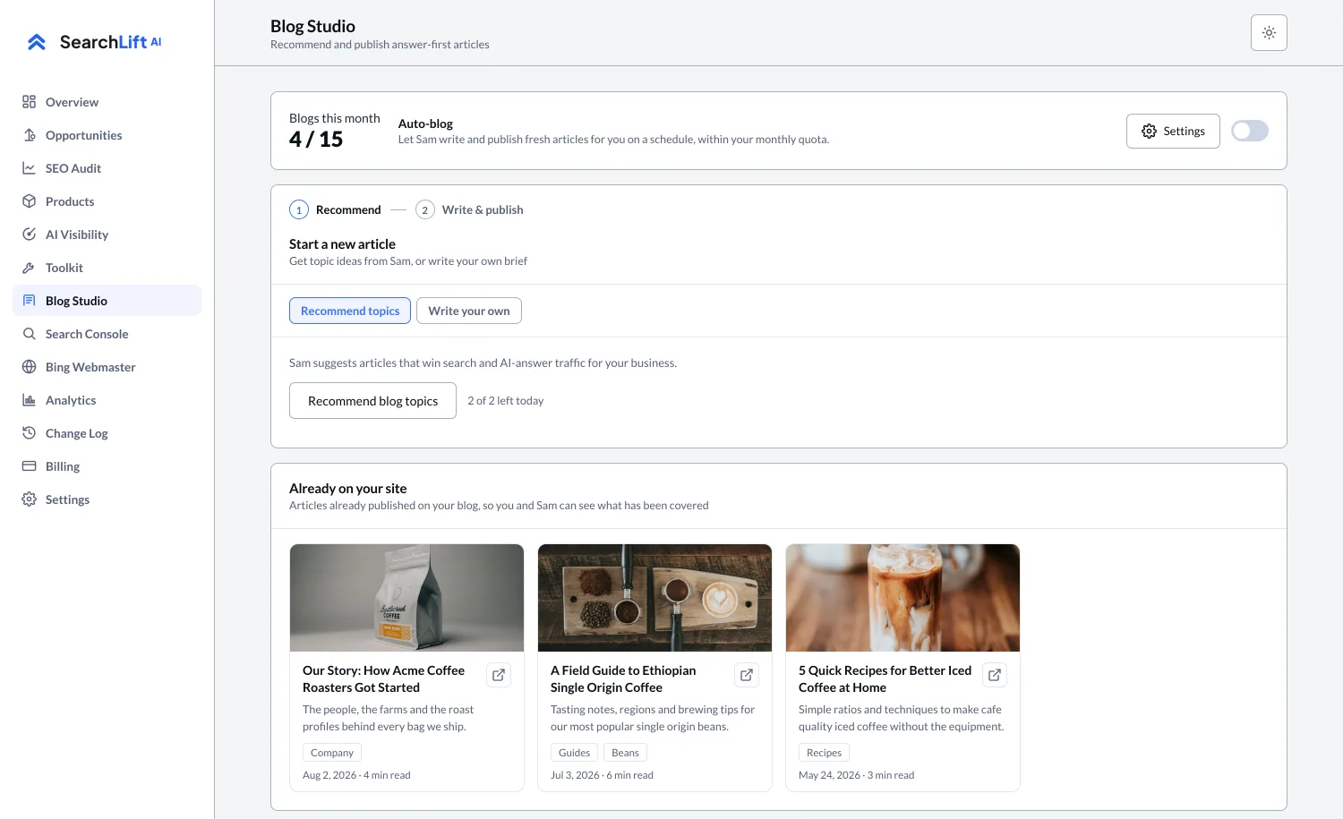Viewport: 1343px width, 819px height.
Task: Click the SEO Audit chart icon
Action: 30,168
